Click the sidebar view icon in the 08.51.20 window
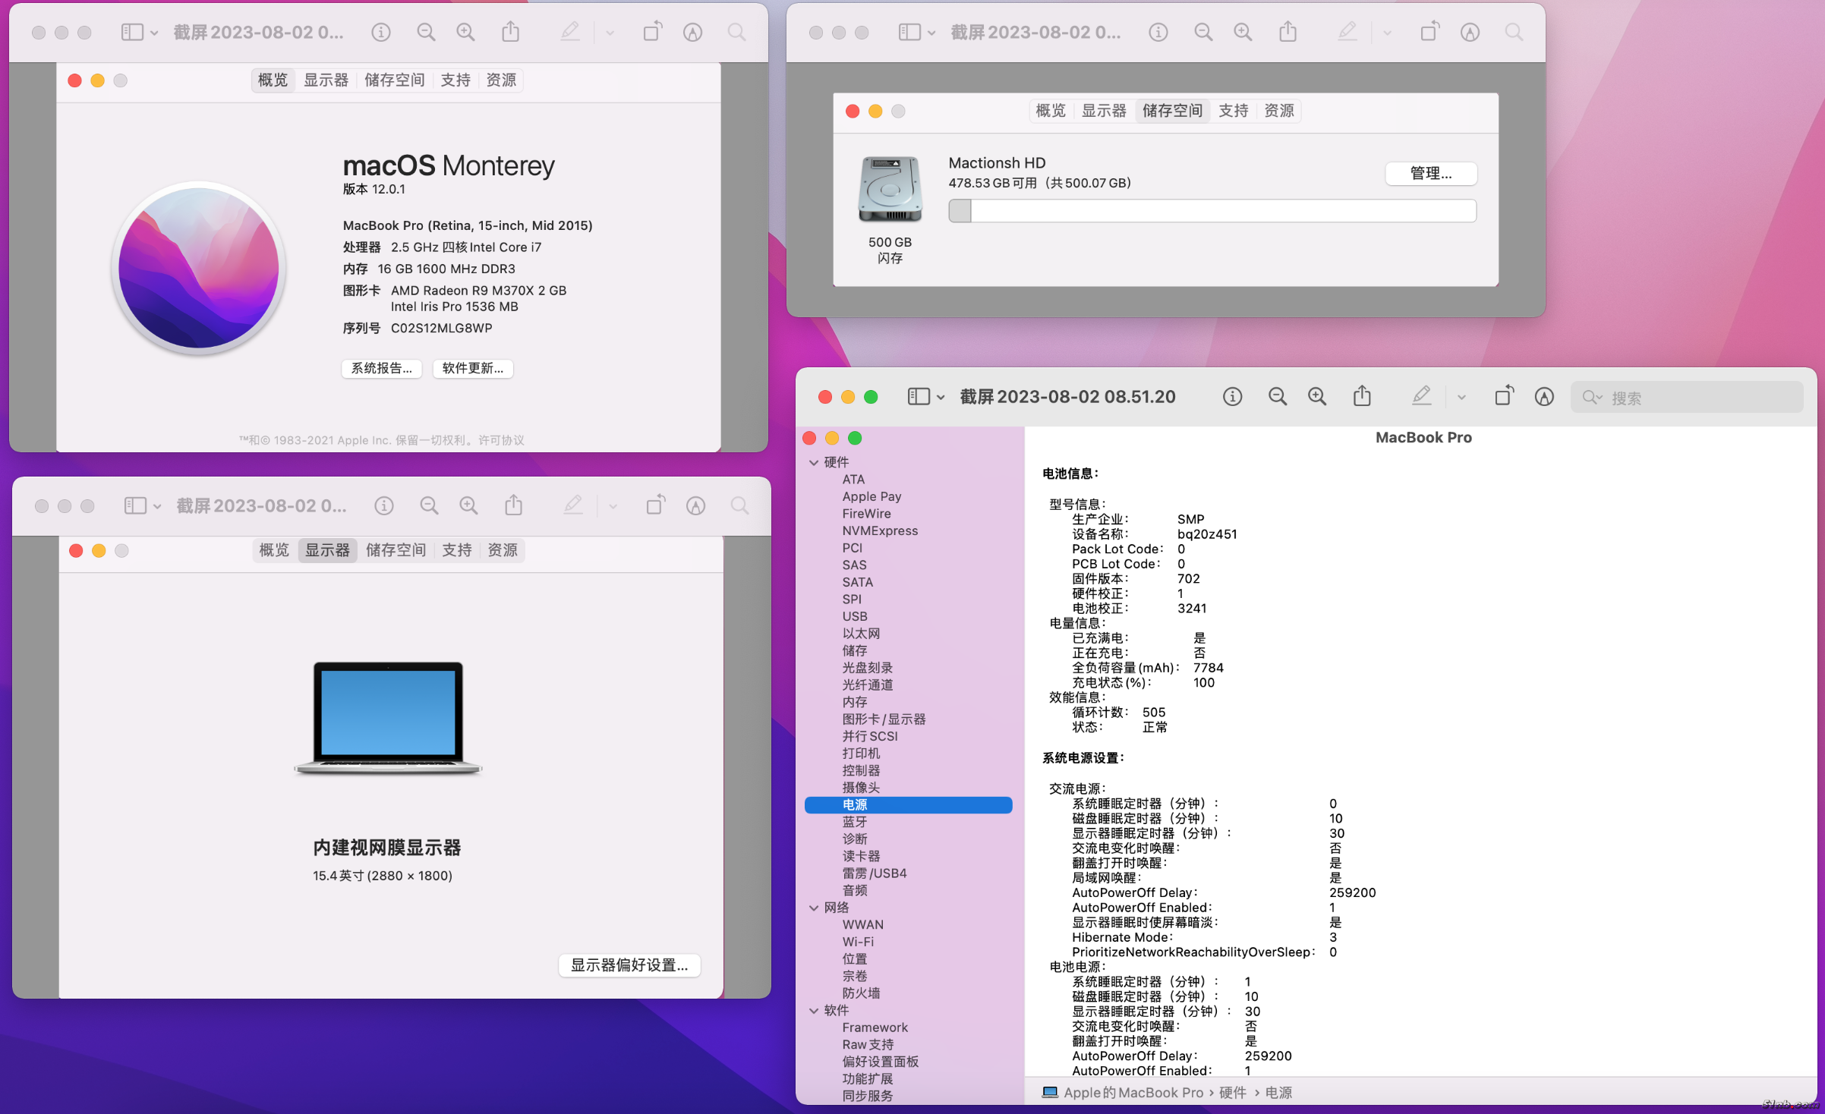1825x1114 pixels. point(919,397)
